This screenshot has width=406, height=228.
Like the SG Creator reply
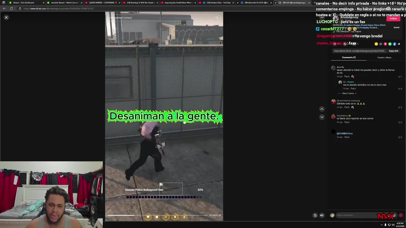click(x=400, y=89)
